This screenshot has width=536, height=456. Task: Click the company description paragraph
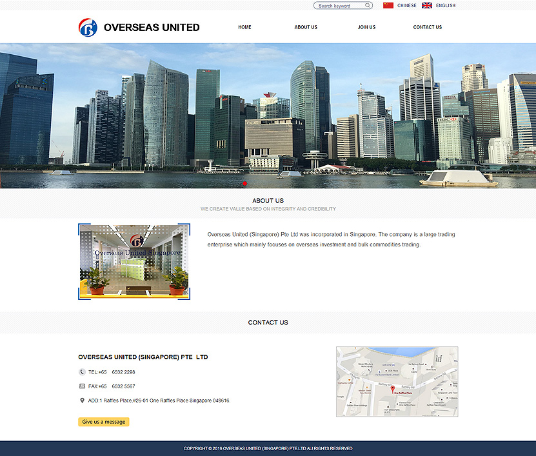(x=331, y=239)
